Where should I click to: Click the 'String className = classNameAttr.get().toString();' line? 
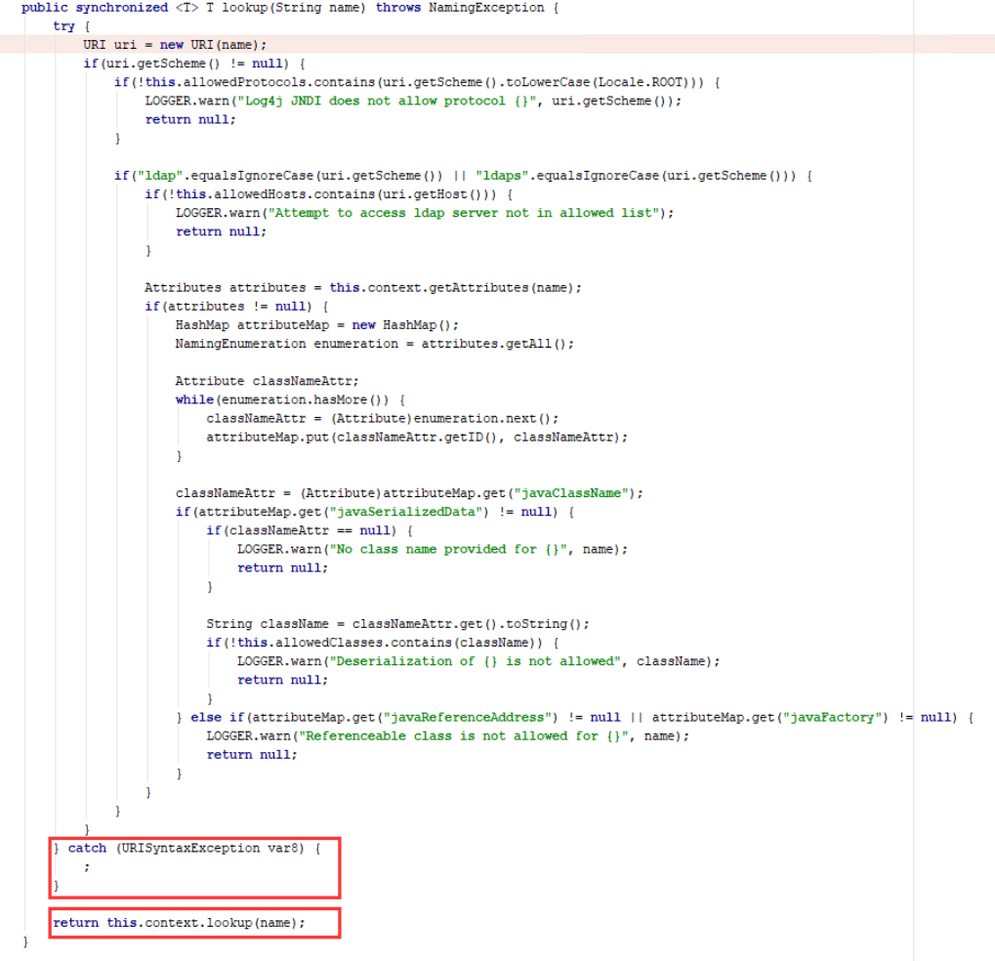[x=397, y=623]
